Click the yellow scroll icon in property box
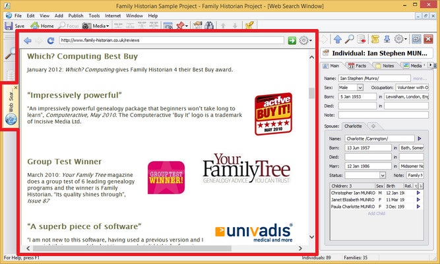This screenshot has width=440, height=264. (375, 40)
